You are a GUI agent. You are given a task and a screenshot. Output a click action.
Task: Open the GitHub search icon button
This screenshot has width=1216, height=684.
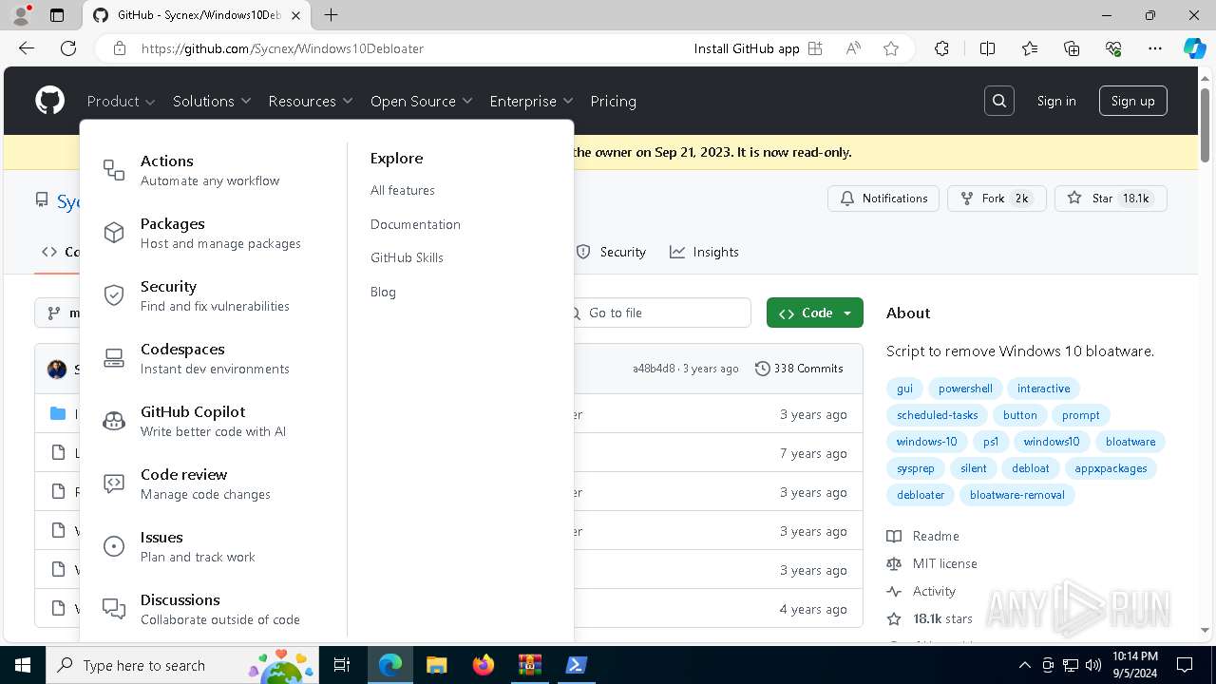[x=999, y=101]
